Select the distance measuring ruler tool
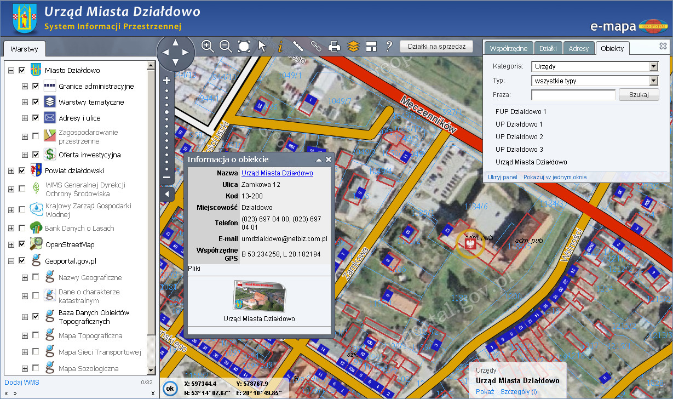Screen dimensions: 673x399 (298, 46)
